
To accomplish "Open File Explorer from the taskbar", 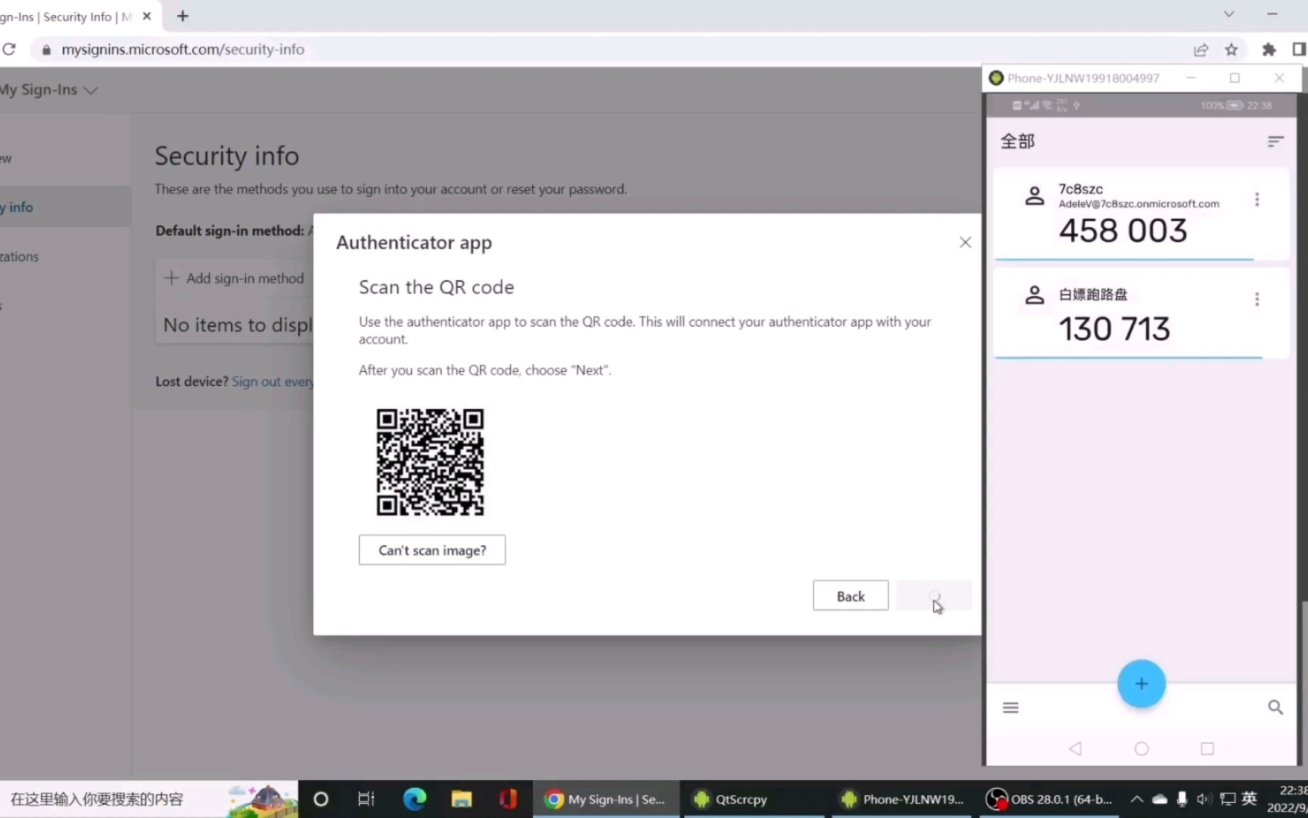I will [x=461, y=799].
